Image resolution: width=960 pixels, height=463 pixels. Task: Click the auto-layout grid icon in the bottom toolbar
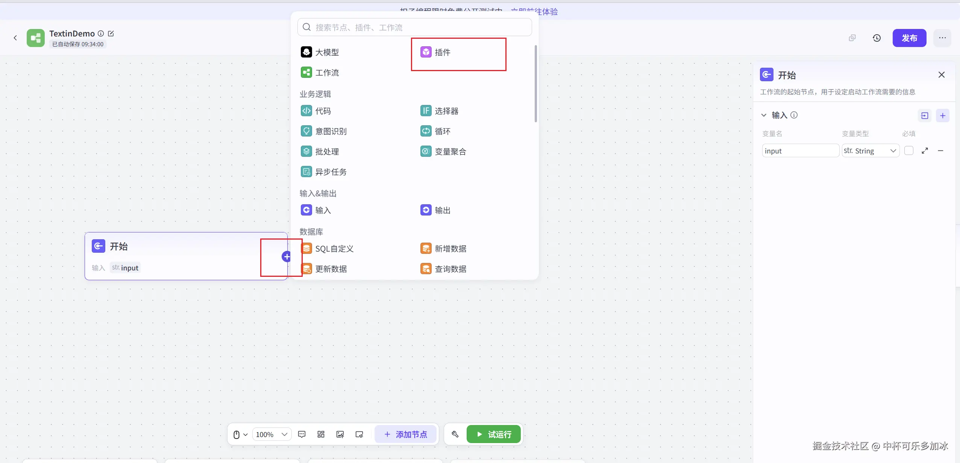click(321, 434)
